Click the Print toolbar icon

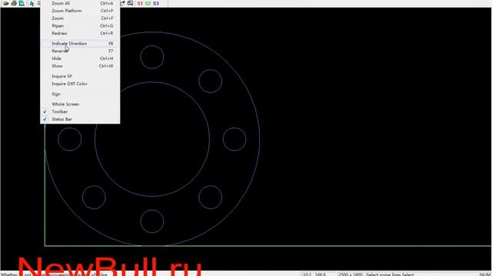tap(14, 3)
